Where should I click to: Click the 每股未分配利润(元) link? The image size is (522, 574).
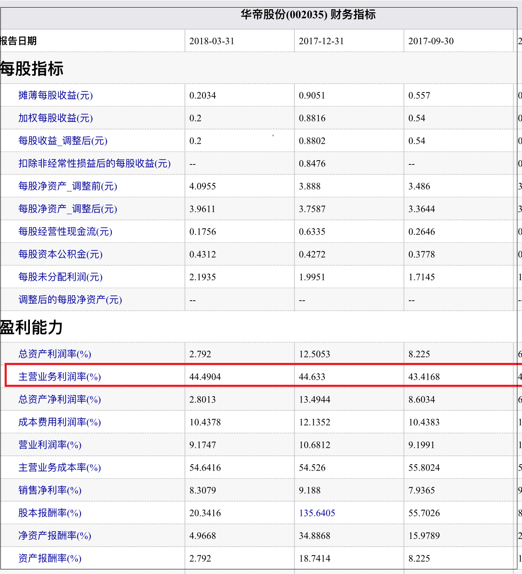(60, 277)
